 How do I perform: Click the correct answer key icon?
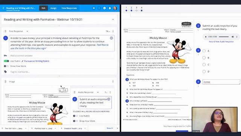pos(5,56)
